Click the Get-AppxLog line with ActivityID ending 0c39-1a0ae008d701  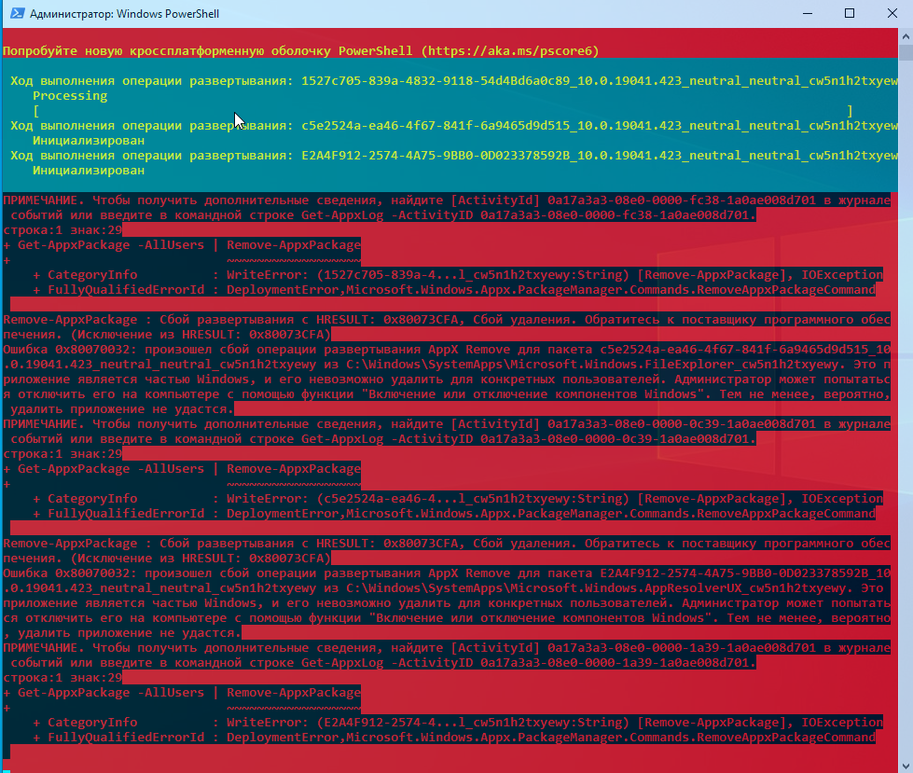coord(382,439)
